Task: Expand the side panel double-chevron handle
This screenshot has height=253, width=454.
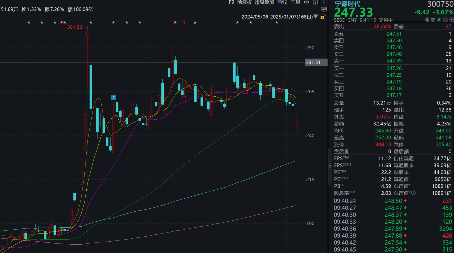Action: point(330,166)
